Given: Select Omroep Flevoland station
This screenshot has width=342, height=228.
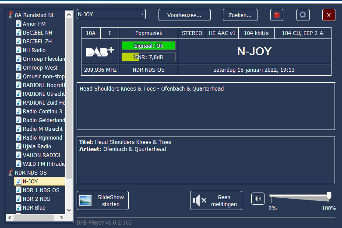Looking at the screenshot, I should click(44, 59).
